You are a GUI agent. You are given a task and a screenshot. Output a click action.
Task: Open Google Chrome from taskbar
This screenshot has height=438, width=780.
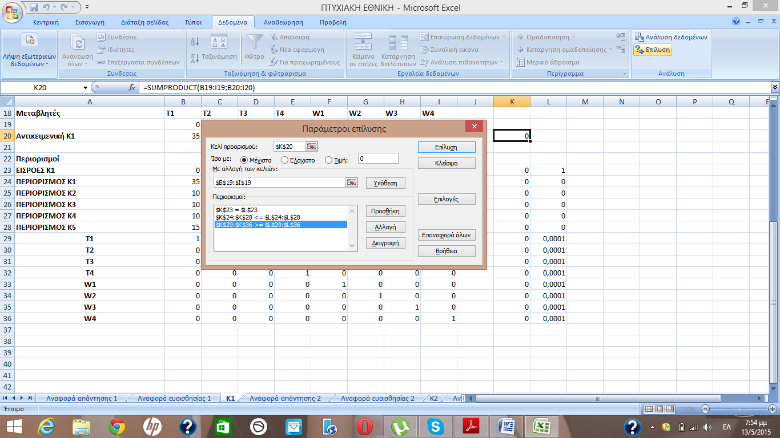(x=117, y=426)
